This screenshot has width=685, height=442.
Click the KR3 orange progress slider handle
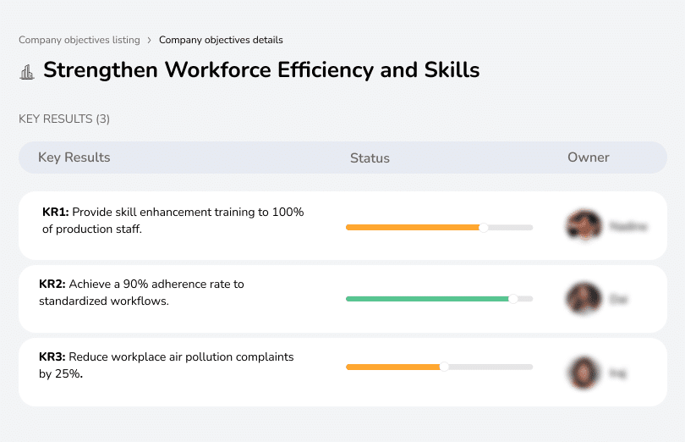444,367
